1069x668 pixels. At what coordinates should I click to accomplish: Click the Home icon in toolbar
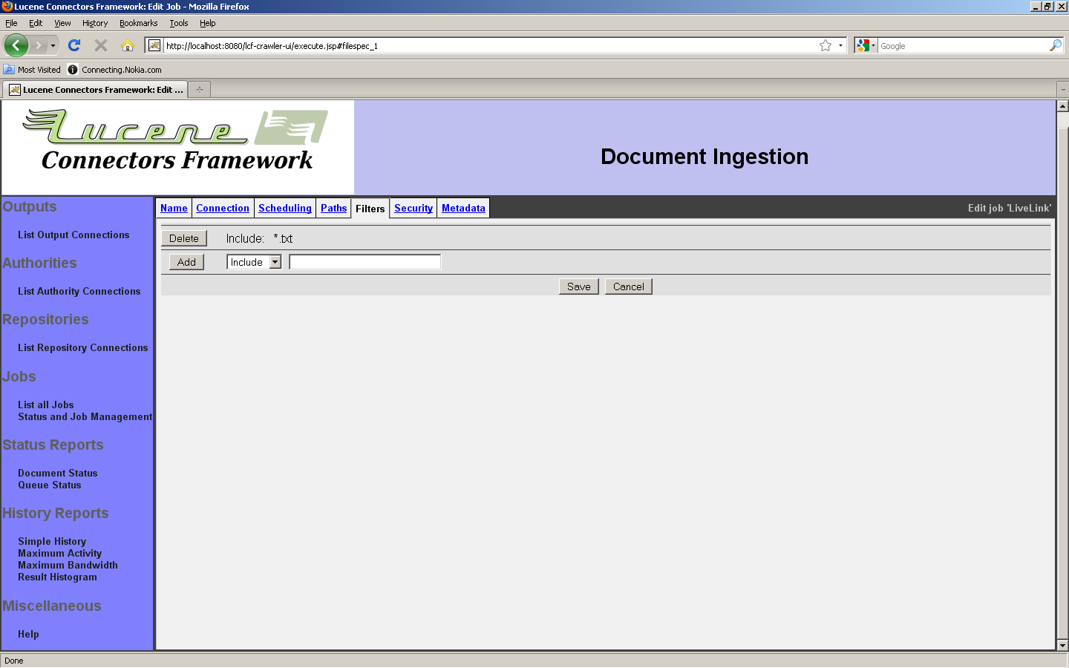128,45
